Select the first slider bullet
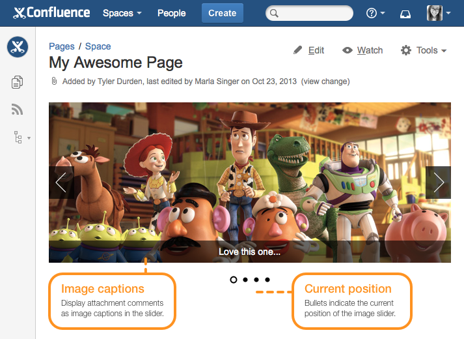Viewport: 464px width, 339px height. 234,280
